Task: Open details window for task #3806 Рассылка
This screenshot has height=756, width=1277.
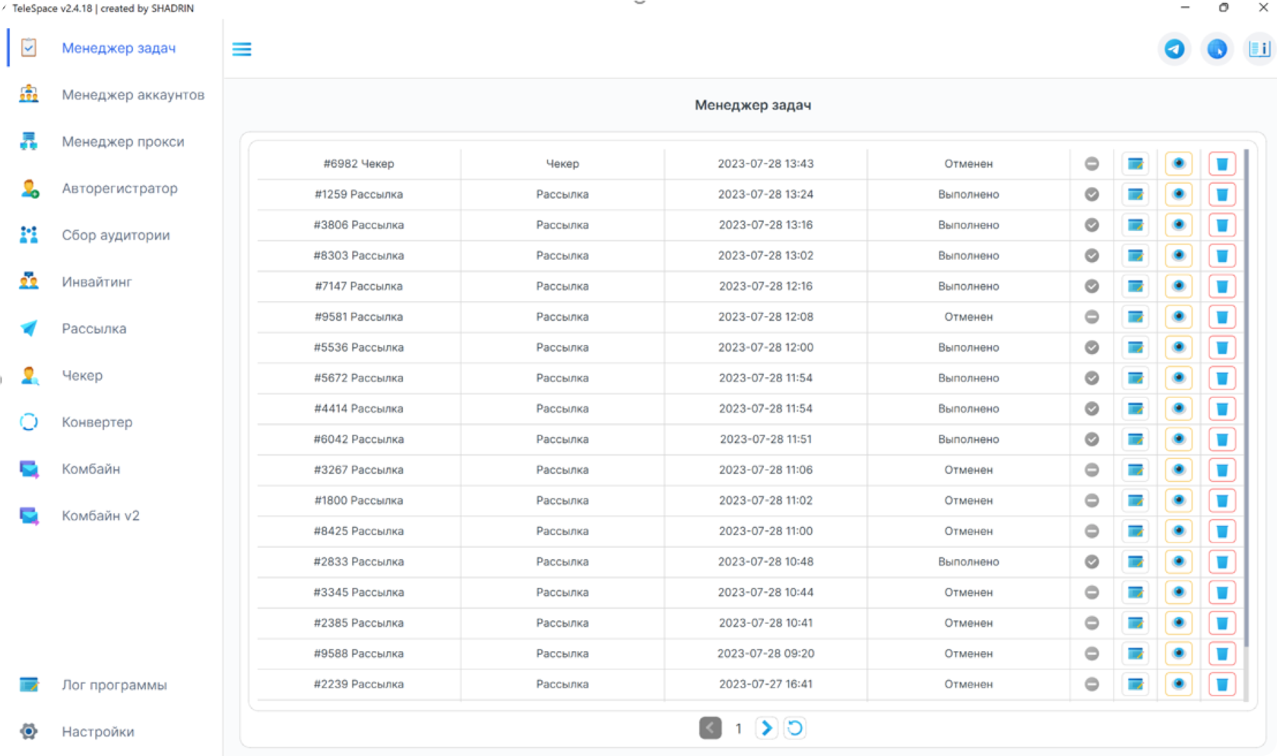Action: point(1136,225)
